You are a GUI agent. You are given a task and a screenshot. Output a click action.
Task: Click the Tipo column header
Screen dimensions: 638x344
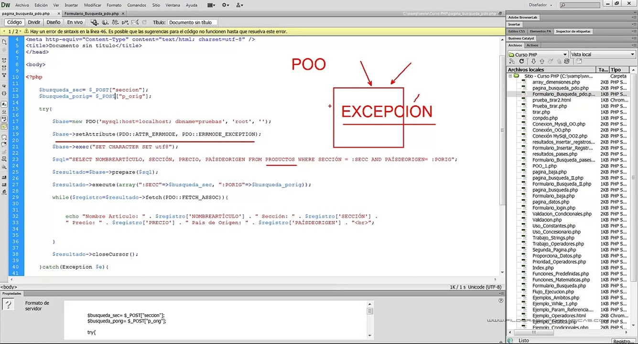click(x=620, y=70)
